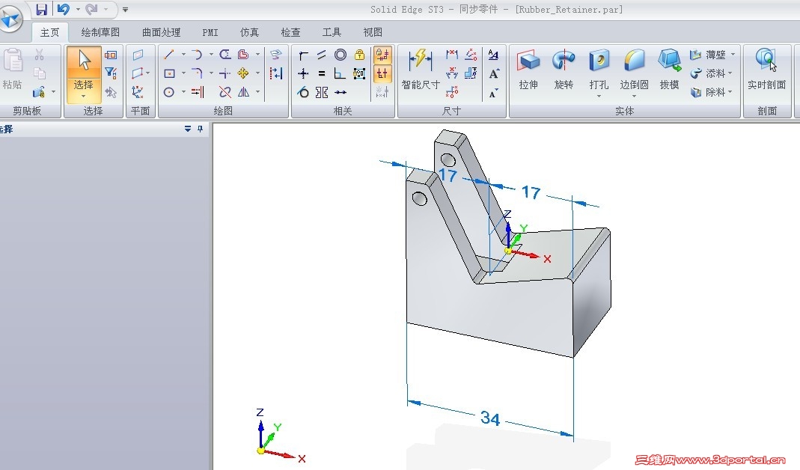Expand the 选择 tool dropdown arrow
The width and height of the screenshot is (800, 470).
[84, 97]
